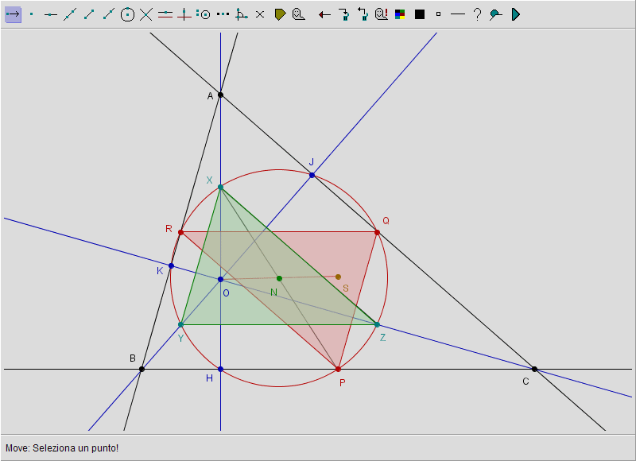This screenshot has width=636, height=461.
Task: Select red point R
Action: [x=181, y=232]
